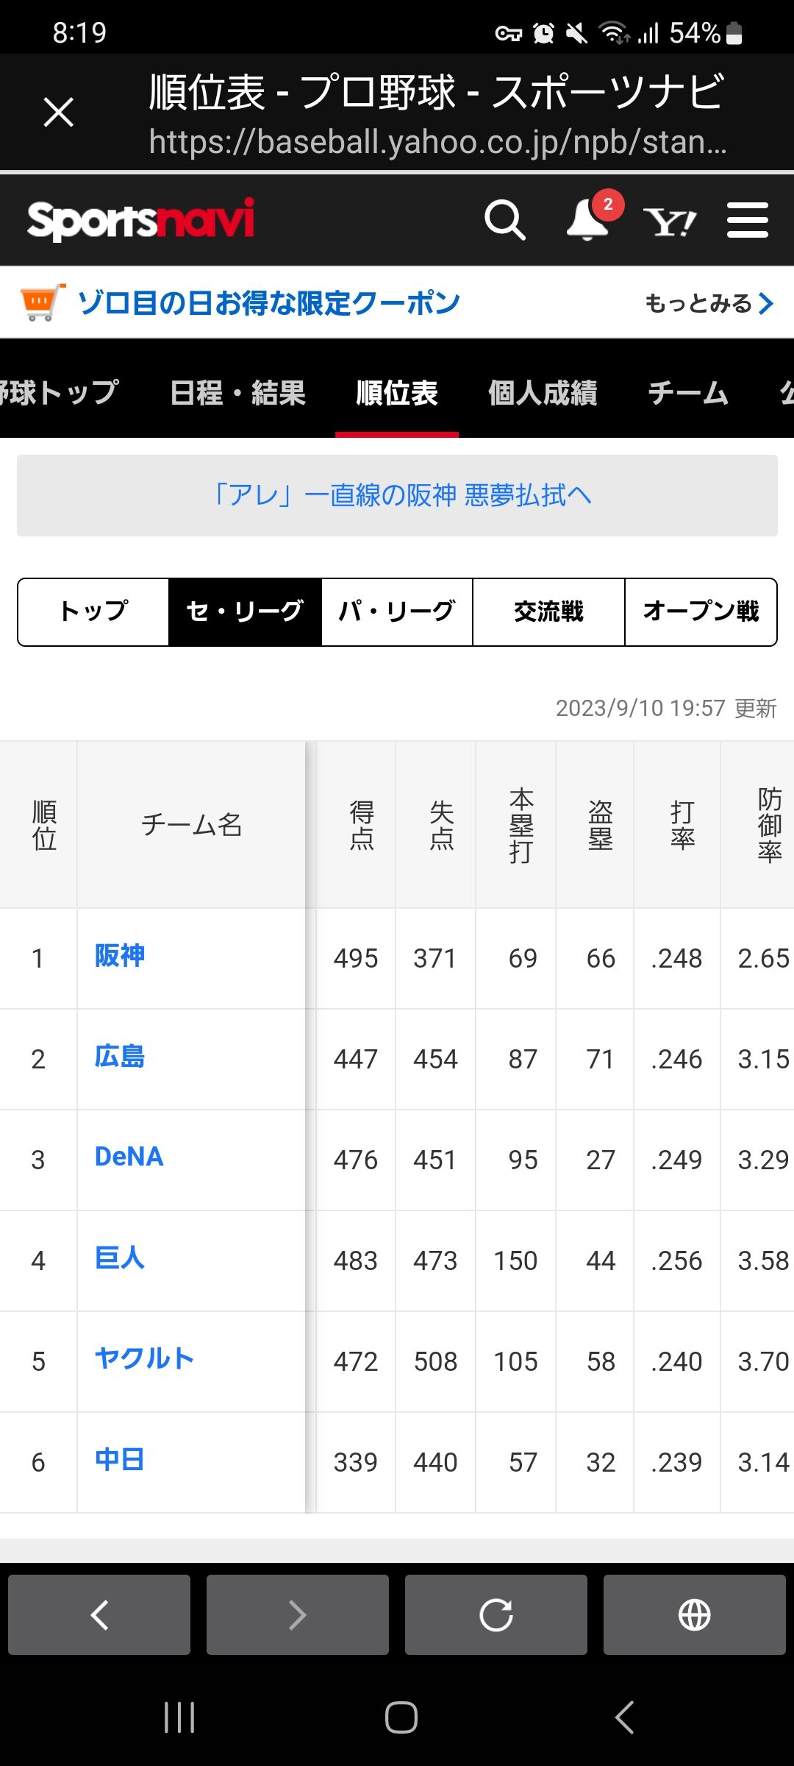Open the DeNA team link

(x=129, y=1157)
